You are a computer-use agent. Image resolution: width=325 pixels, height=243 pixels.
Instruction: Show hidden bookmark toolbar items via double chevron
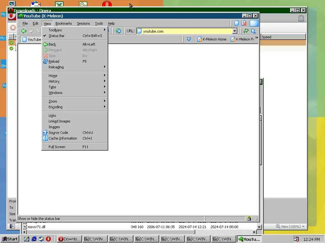pos(256,37)
